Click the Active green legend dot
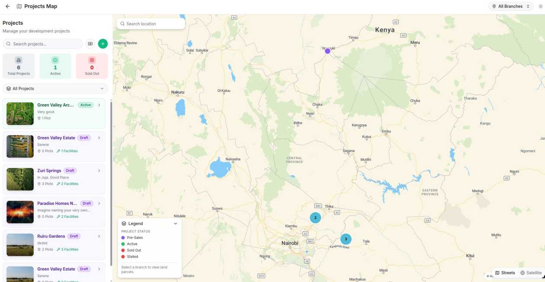This screenshot has height=282, width=545. coord(123,244)
